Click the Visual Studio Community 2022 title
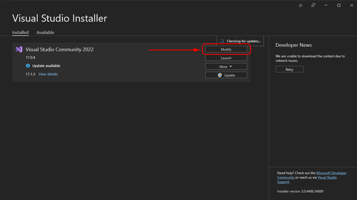 click(59, 50)
